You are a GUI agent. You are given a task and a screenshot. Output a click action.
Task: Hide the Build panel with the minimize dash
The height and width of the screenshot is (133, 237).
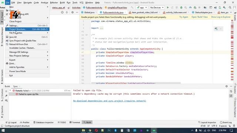[x=231, y=86]
